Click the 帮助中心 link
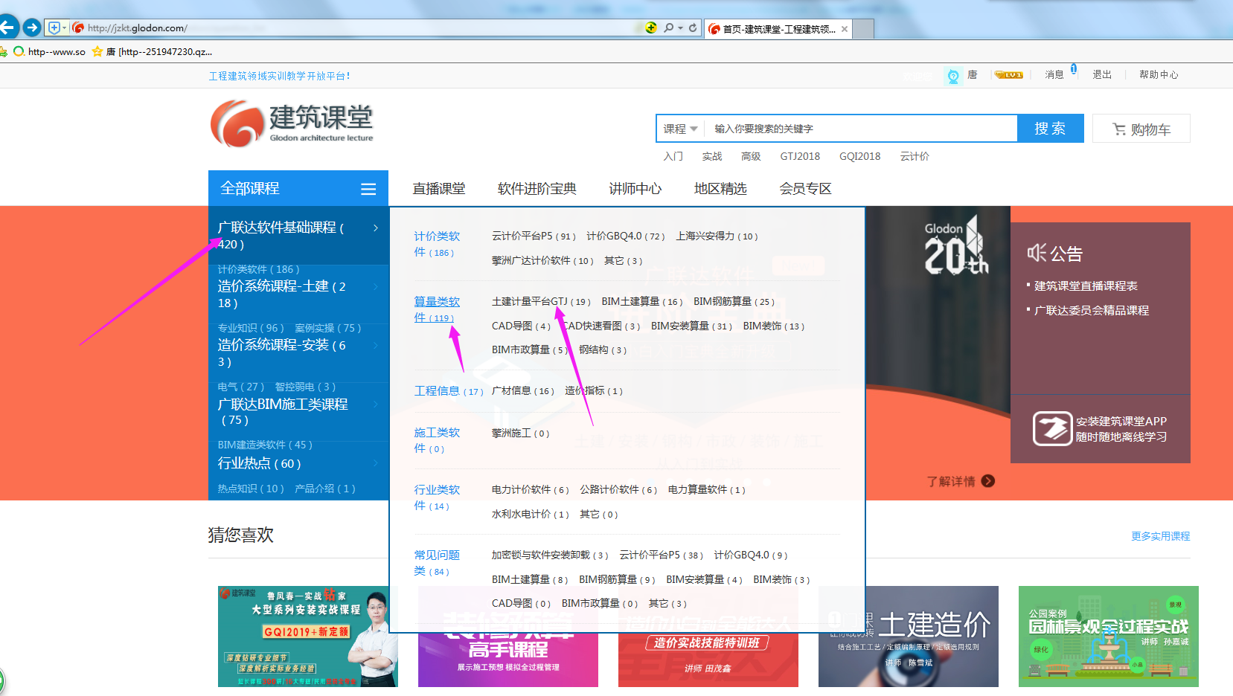 1159,74
